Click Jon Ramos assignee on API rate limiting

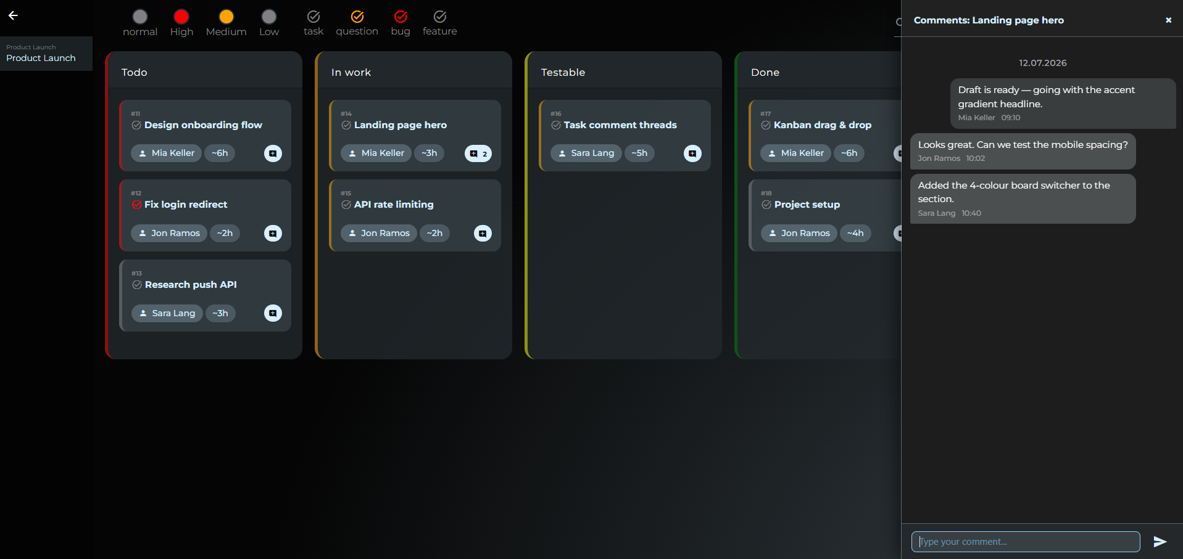[x=378, y=233]
